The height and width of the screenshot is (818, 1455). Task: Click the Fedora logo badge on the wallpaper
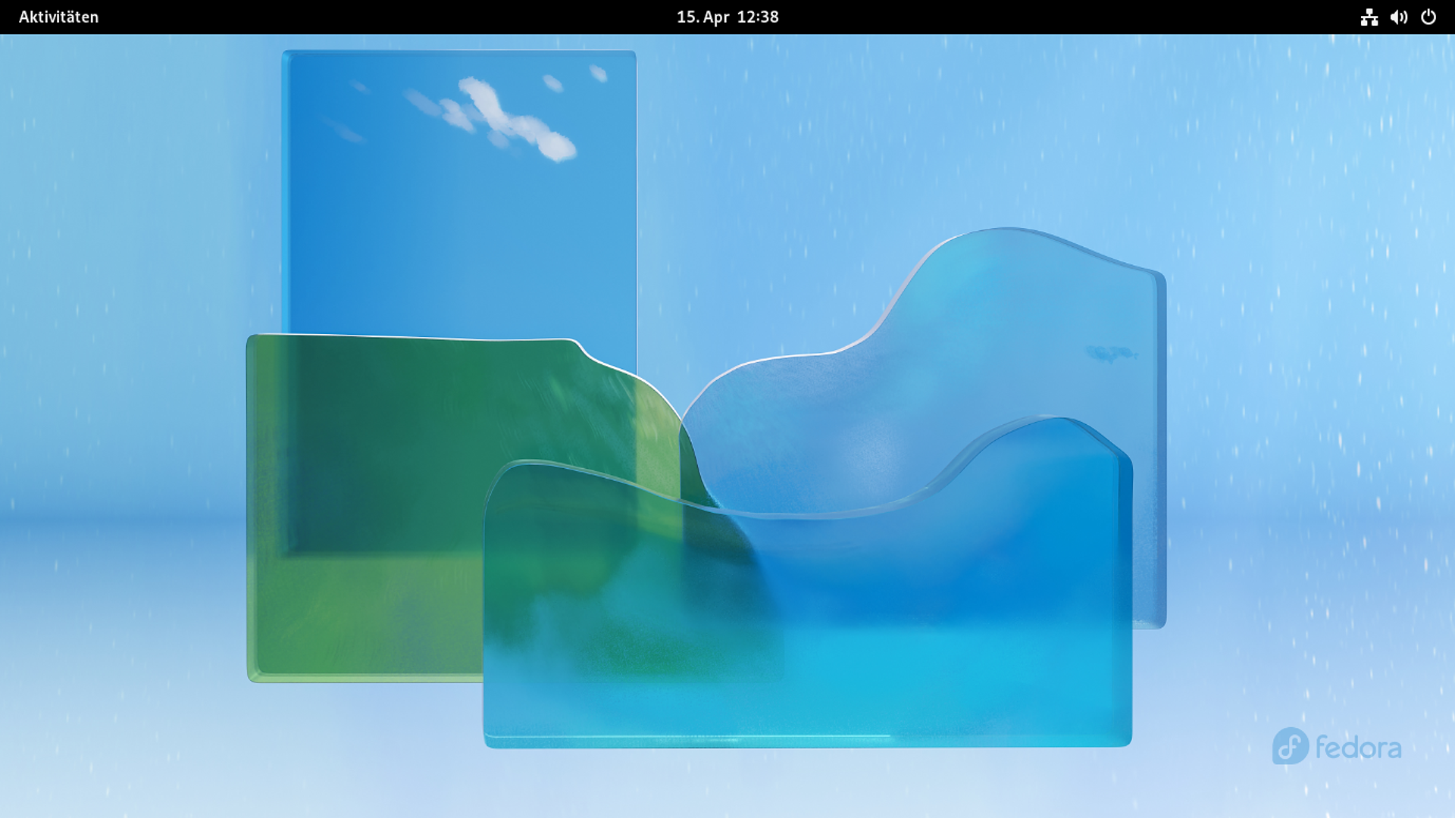pos(1290,746)
